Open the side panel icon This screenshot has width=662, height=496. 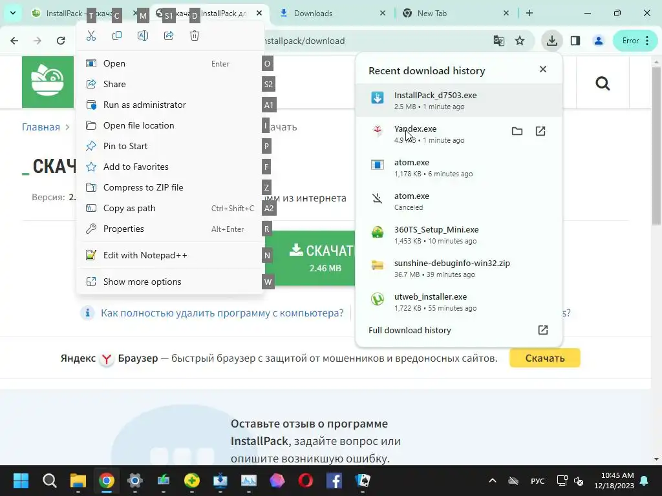(x=575, y=41)
